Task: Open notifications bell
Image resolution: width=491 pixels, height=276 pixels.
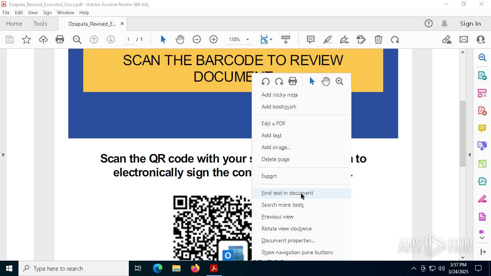Action: coord(445,23)
